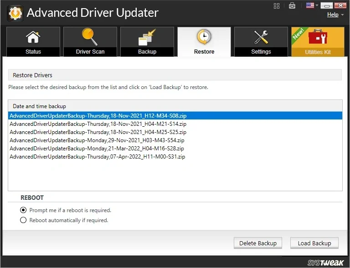
Task: Click the Load Backup button
Action: (314, 243)
